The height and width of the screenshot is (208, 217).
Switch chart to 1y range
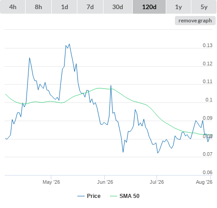(x=179, y=7)
